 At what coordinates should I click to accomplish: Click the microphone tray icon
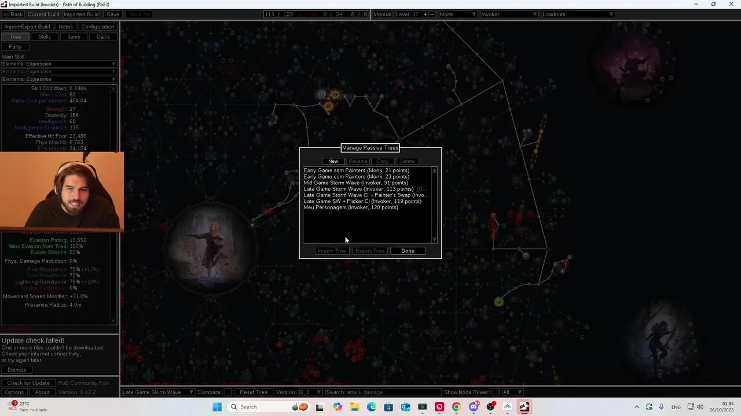coord(662,407)
